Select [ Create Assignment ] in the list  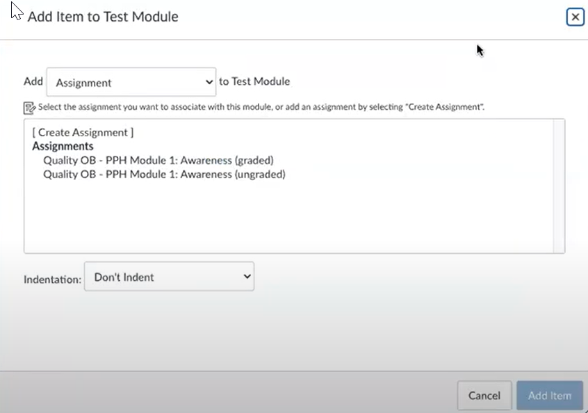82,132
